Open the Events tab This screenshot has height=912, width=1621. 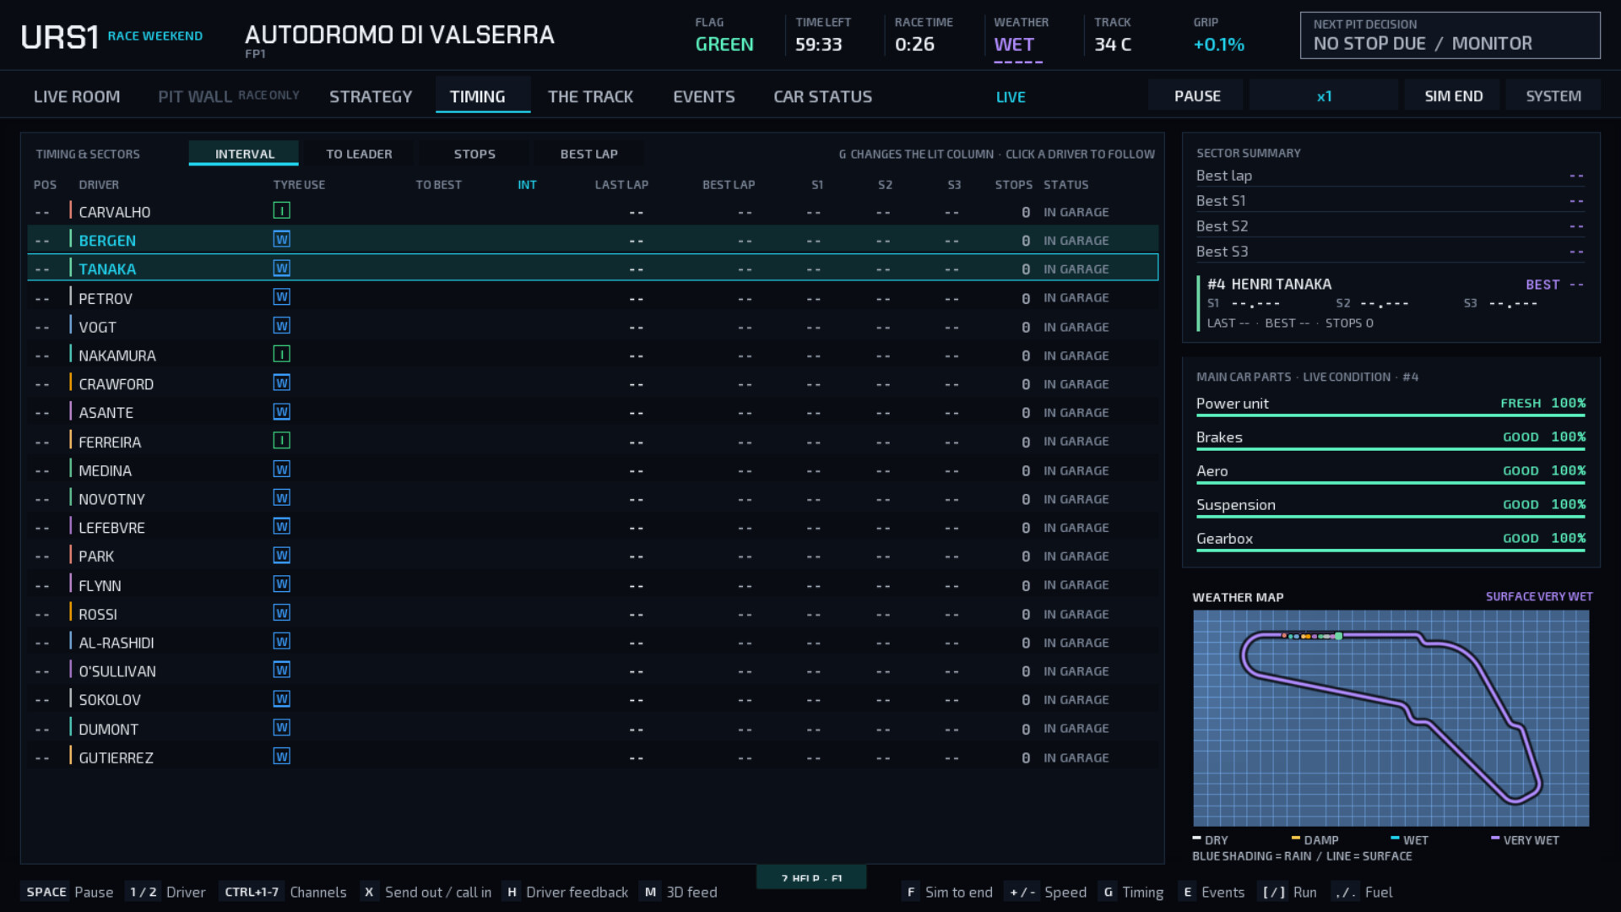(x=704, y=96)
